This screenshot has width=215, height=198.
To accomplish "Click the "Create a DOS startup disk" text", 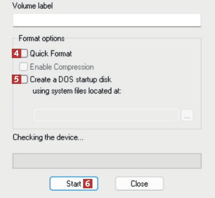I will [71, 79].
